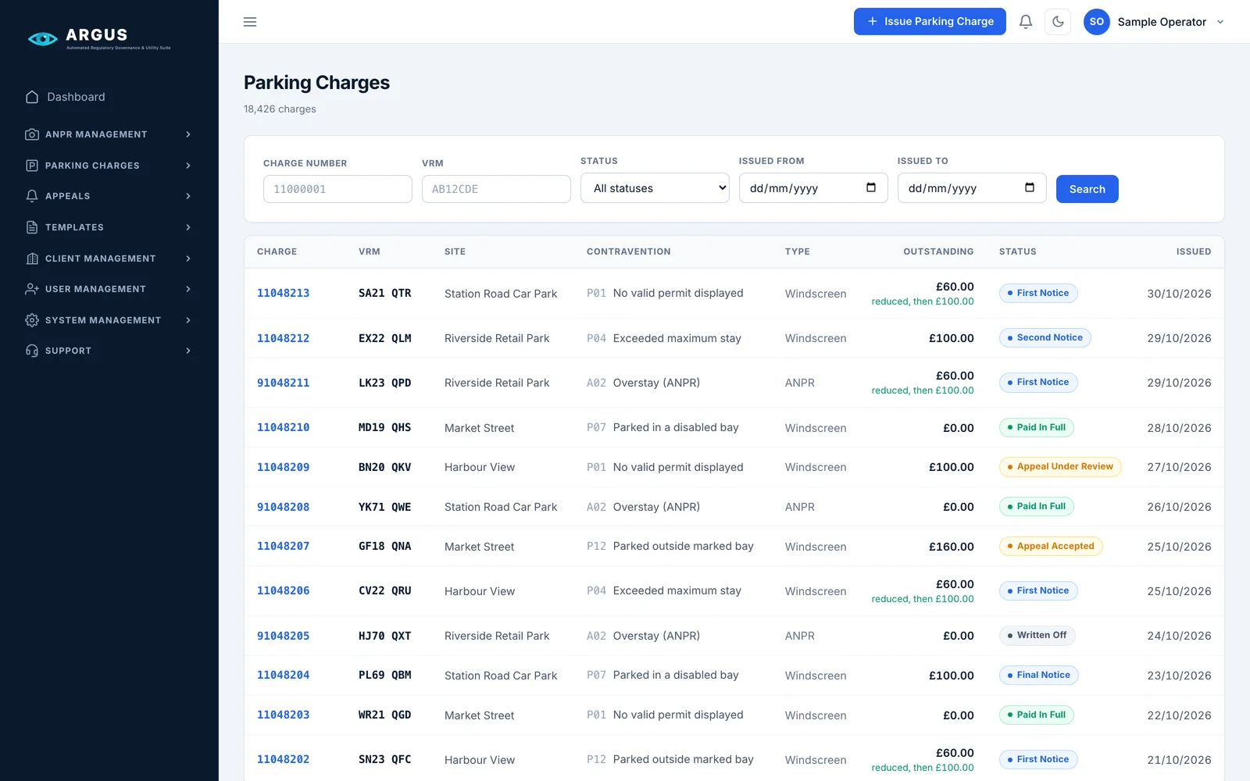The height and width of the screenshot is (781, 1250).
Task: Click the Appeal Under Review status badge
Action: point(1060,467)
